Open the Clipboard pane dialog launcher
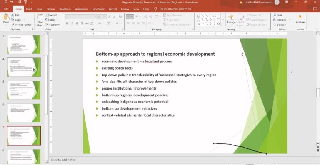Screen dimensions: 320x165 32,30
